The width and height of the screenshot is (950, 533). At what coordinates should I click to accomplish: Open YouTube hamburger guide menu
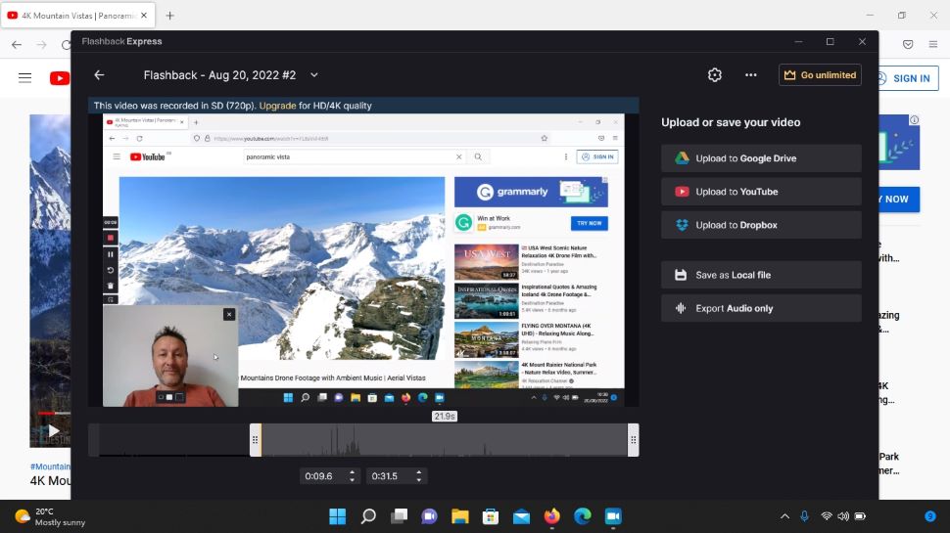click(24, 78)
